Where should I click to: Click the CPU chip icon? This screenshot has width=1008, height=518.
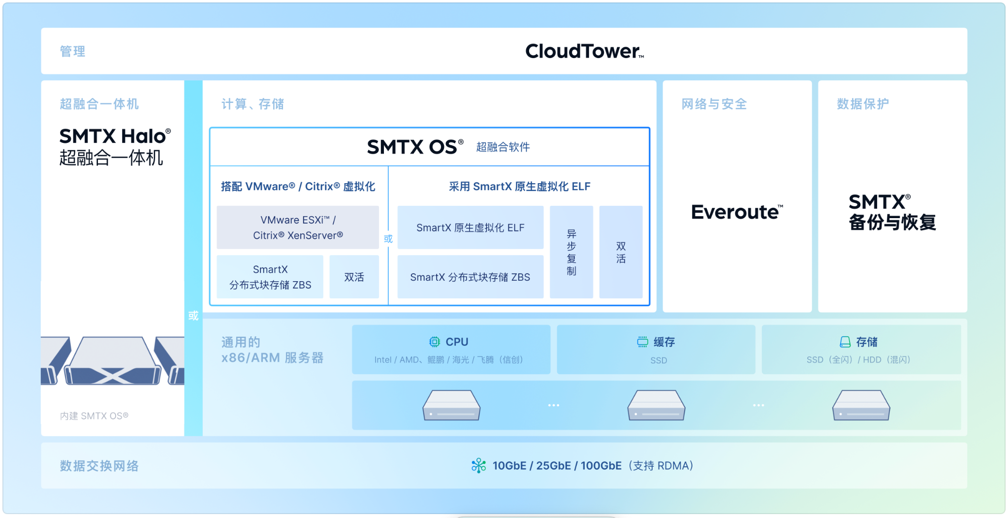434,342
